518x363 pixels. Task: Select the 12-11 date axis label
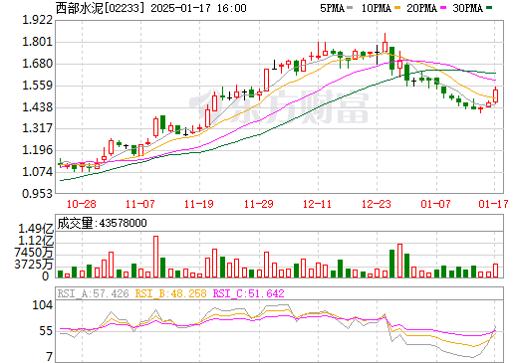[x=317, y=204]
